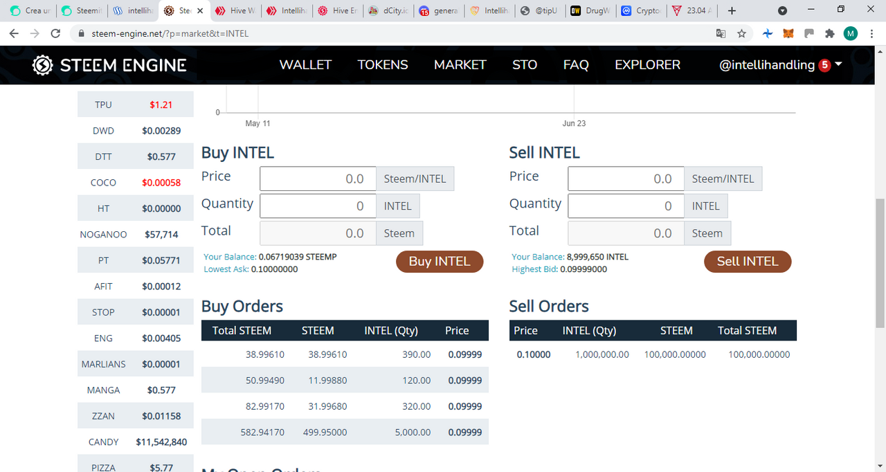Switch to the dCity.io tab
Viewport: 886px width, 472px height.
coord(388,11)
